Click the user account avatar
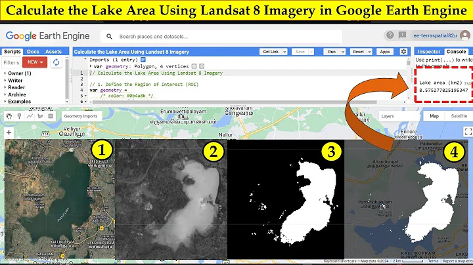The height and width of the screenshot is (265, 473). [465, 35]
